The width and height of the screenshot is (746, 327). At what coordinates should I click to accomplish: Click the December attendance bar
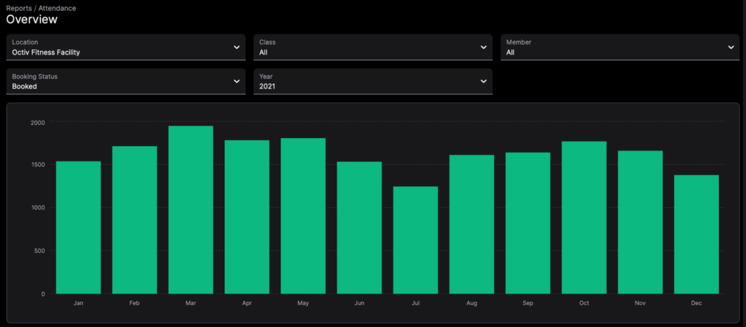696,234
